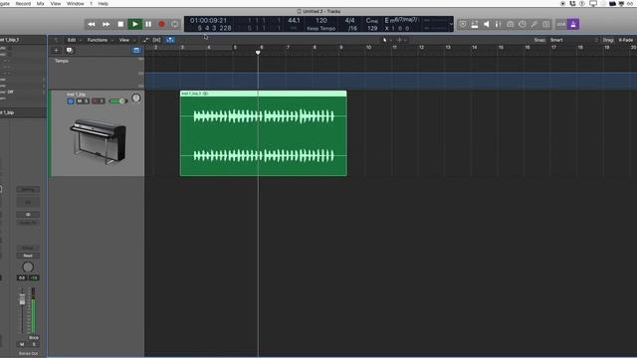Toggle the Show Automation button
The height and width of the screenshot is (358, 637).
coord(146,40)
